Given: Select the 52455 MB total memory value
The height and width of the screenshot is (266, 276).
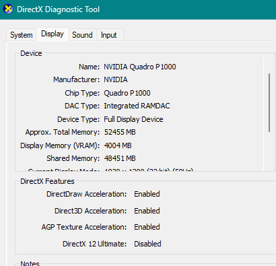Looking at the screenshot, I should click(120, 132).
